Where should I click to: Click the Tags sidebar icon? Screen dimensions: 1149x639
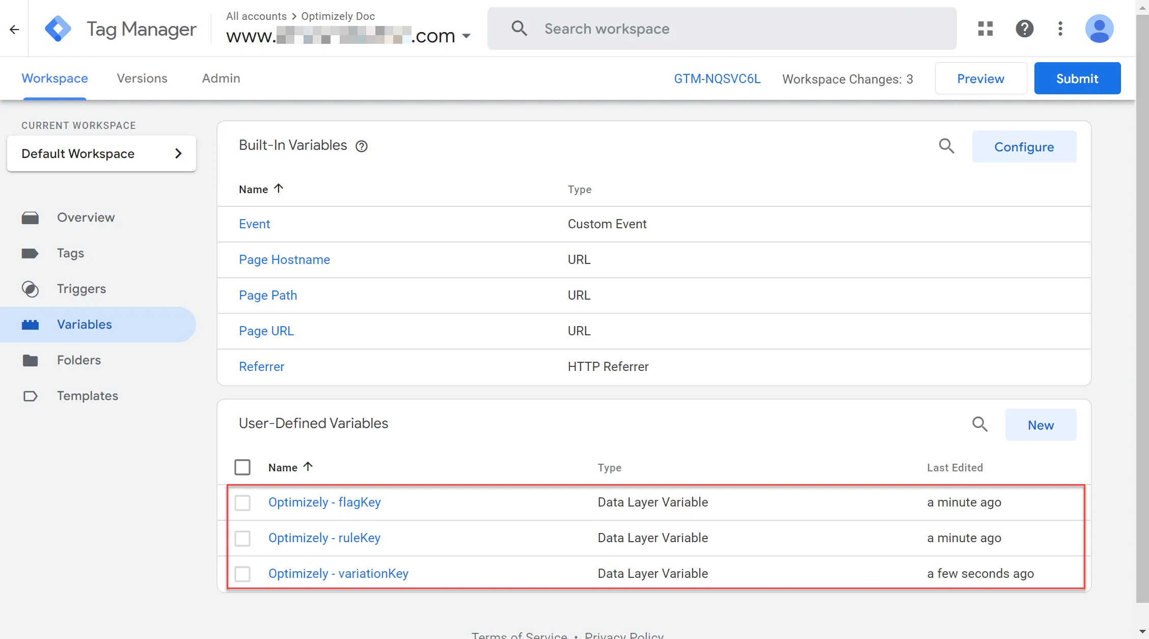30,253
